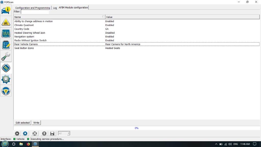Open the wrench service procedures section

(6, 56)
